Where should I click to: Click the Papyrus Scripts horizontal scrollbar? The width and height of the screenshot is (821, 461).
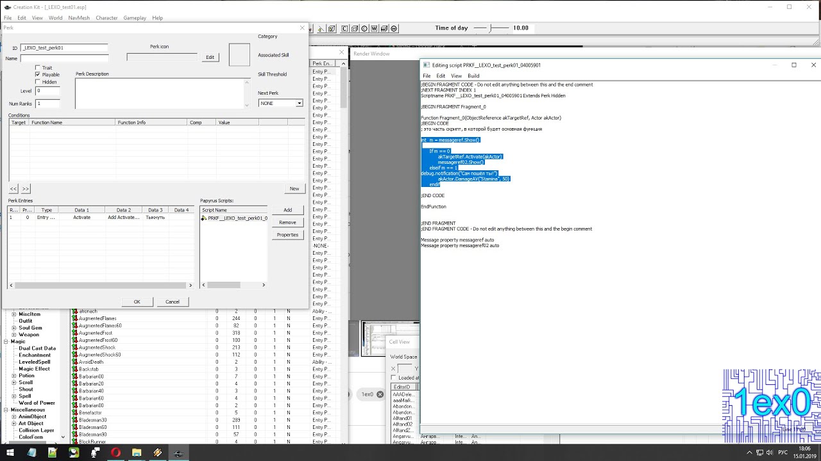[x=233, y=285]
